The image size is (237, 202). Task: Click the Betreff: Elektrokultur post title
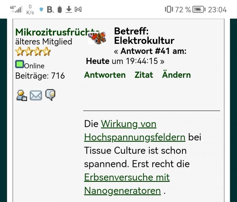tap(144, 36)
